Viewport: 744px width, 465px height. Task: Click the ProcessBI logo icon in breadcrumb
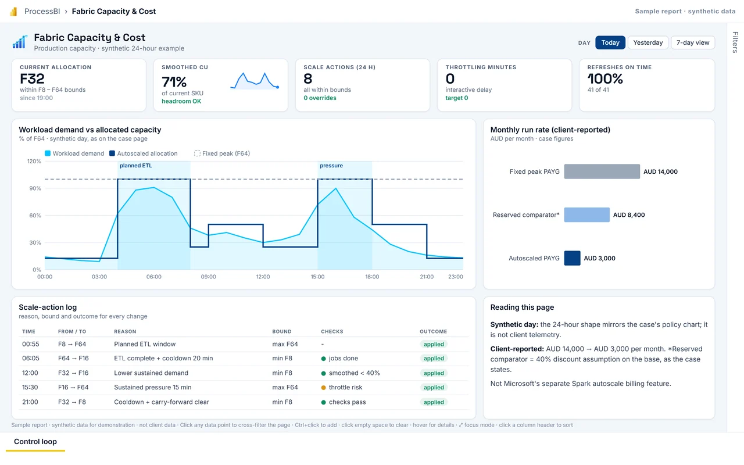[x=13, y=12]
